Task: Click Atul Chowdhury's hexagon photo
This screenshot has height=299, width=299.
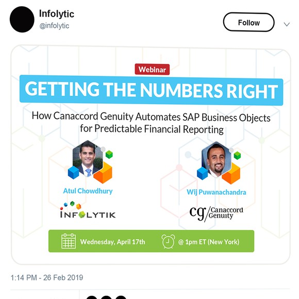Action: coord(87,158)
